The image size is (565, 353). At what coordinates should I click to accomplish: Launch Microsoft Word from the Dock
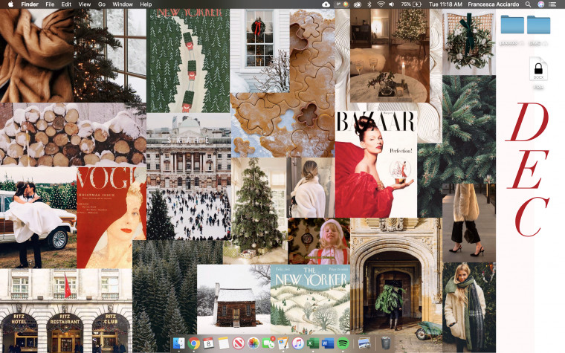coord(328,343)
